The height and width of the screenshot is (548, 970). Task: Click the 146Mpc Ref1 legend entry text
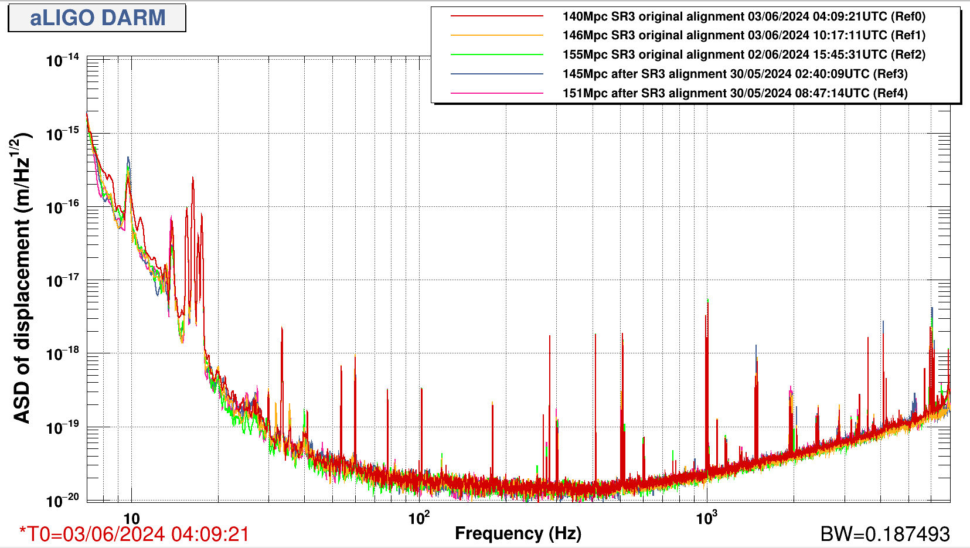[x=744, y=36]
